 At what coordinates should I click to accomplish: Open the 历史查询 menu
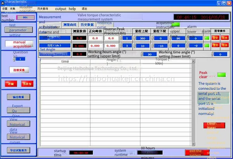[x=43, y=9]
